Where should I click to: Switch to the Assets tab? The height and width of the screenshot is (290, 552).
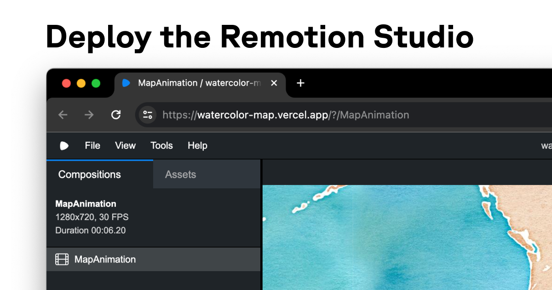click(180, 175)
